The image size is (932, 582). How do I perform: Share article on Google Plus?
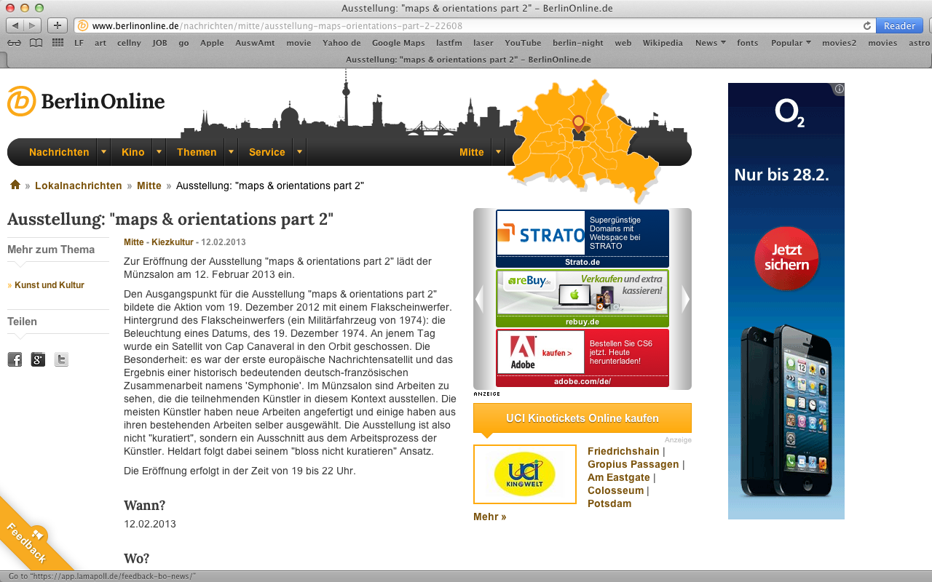(38, 359)
